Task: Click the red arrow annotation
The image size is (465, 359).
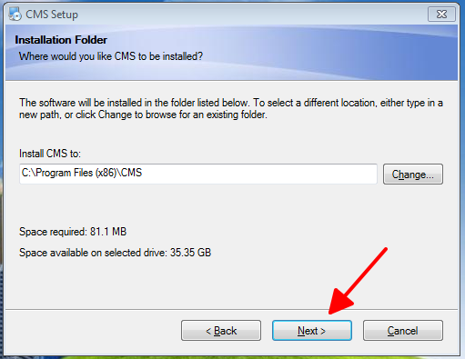Action: [358, 281]
